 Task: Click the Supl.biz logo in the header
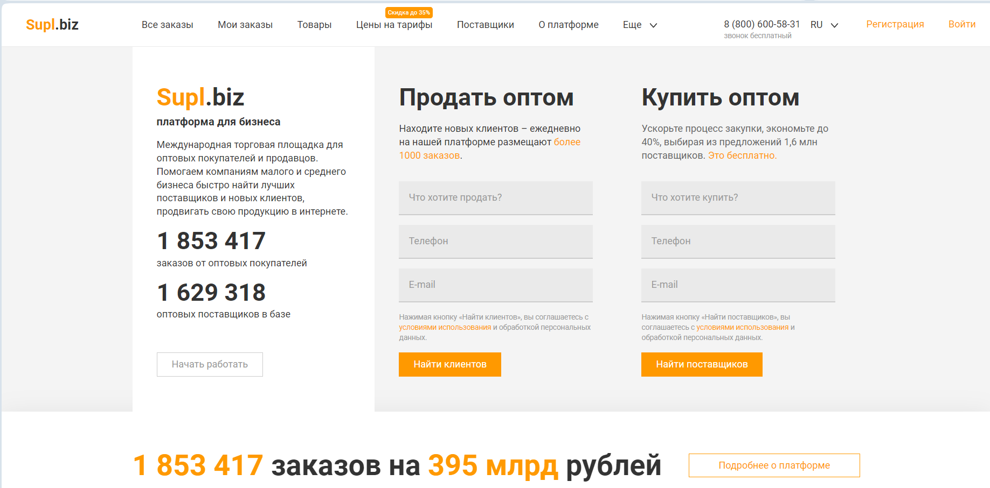click(x=52, y=25)
